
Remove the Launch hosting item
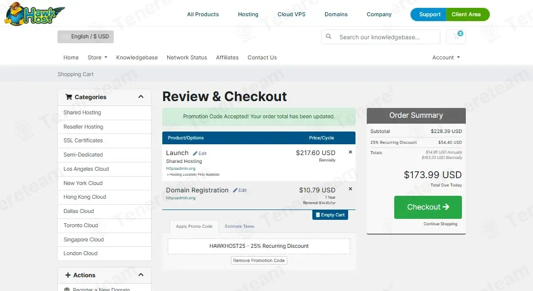[350, 152]
